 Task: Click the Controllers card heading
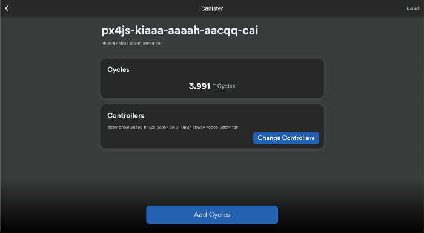(x=126, y=115)
